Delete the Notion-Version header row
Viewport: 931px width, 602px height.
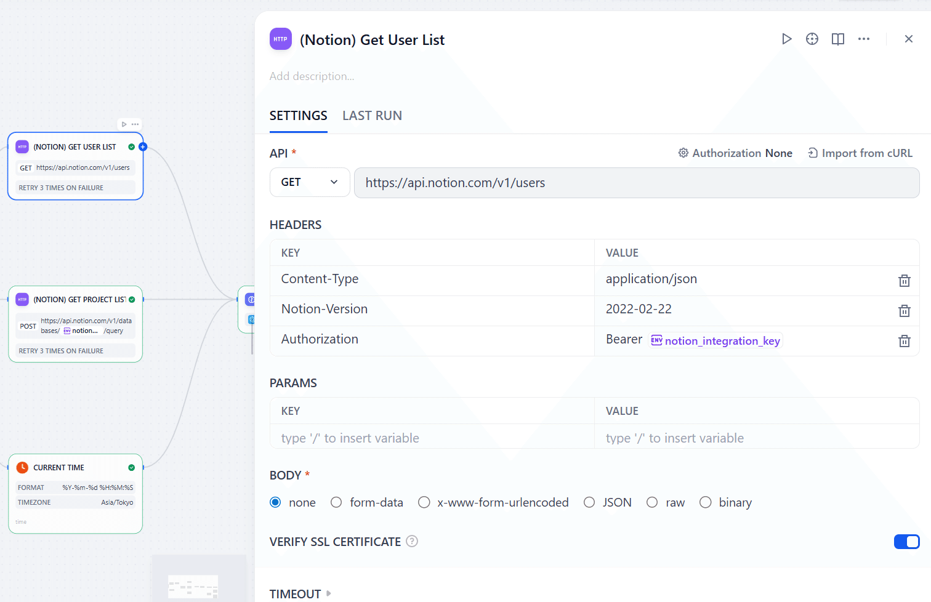point(904,311)
